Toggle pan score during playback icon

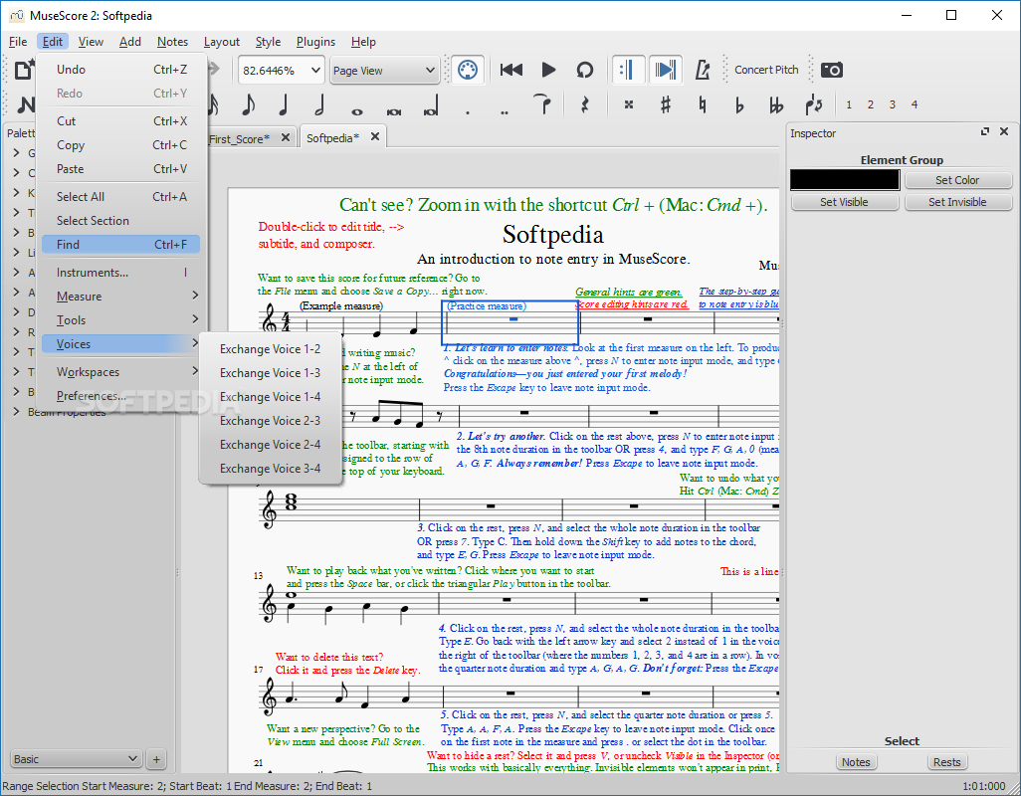tap(666, 70)
